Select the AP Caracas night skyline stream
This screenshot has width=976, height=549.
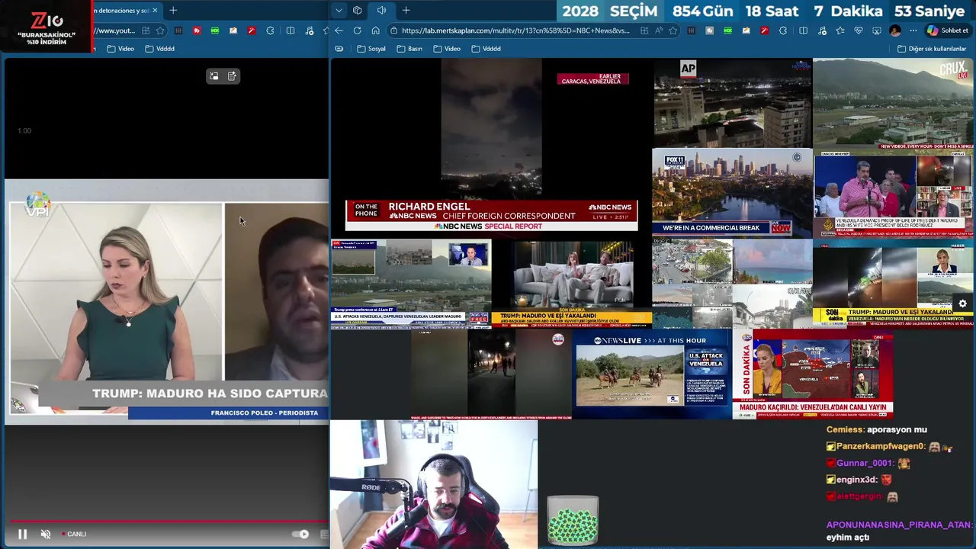click(732, 103)
